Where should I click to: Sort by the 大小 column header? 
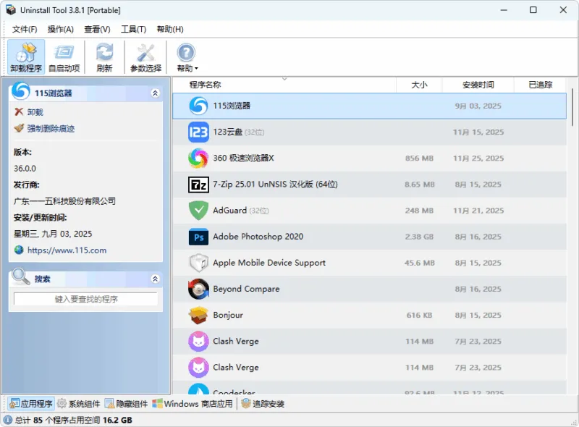pos(419,85)
